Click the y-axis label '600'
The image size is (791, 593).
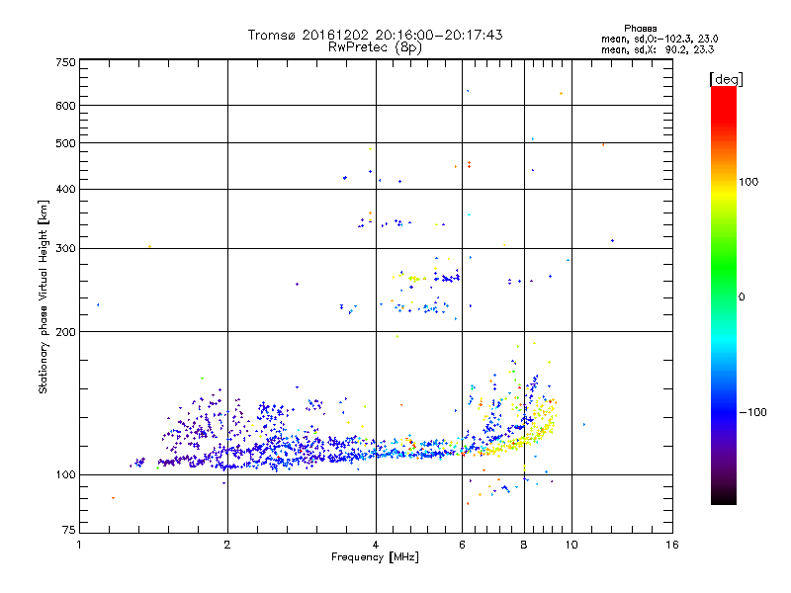coord(65,106)
